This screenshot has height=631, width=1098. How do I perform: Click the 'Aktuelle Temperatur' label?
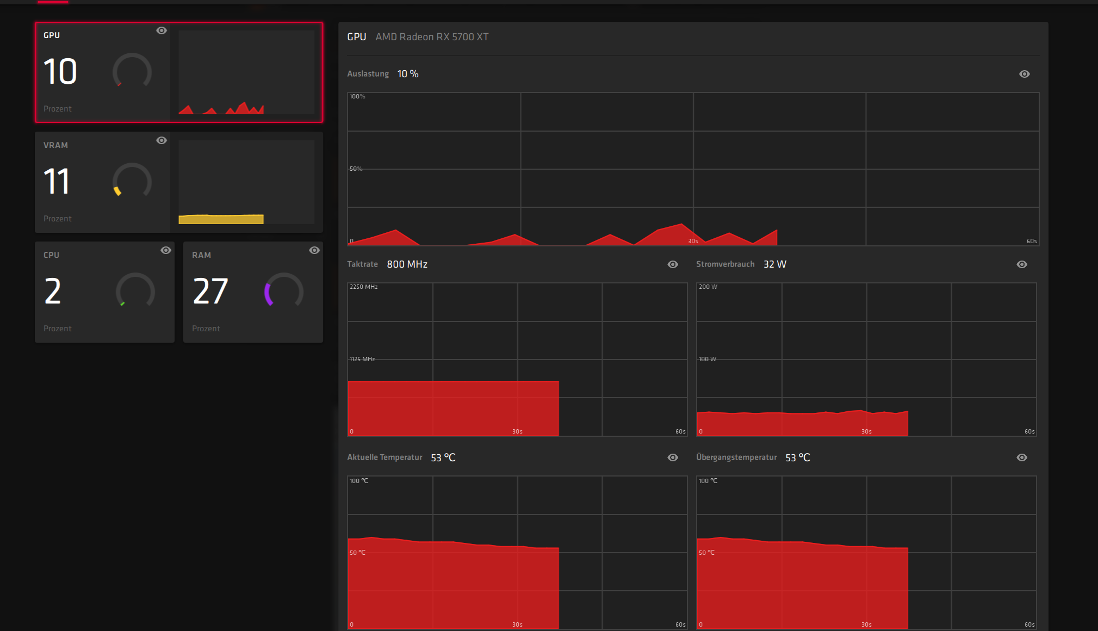[x=384, y=457]
